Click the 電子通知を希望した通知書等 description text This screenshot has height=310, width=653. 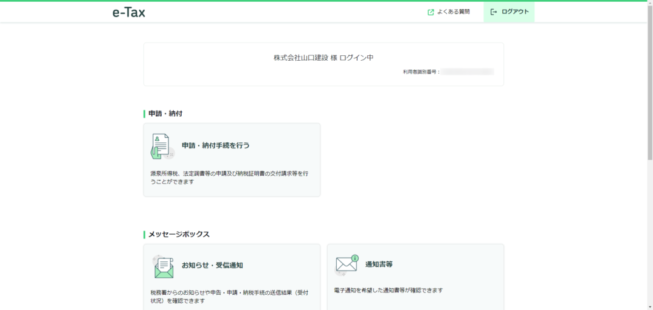(x=389, y=290)
